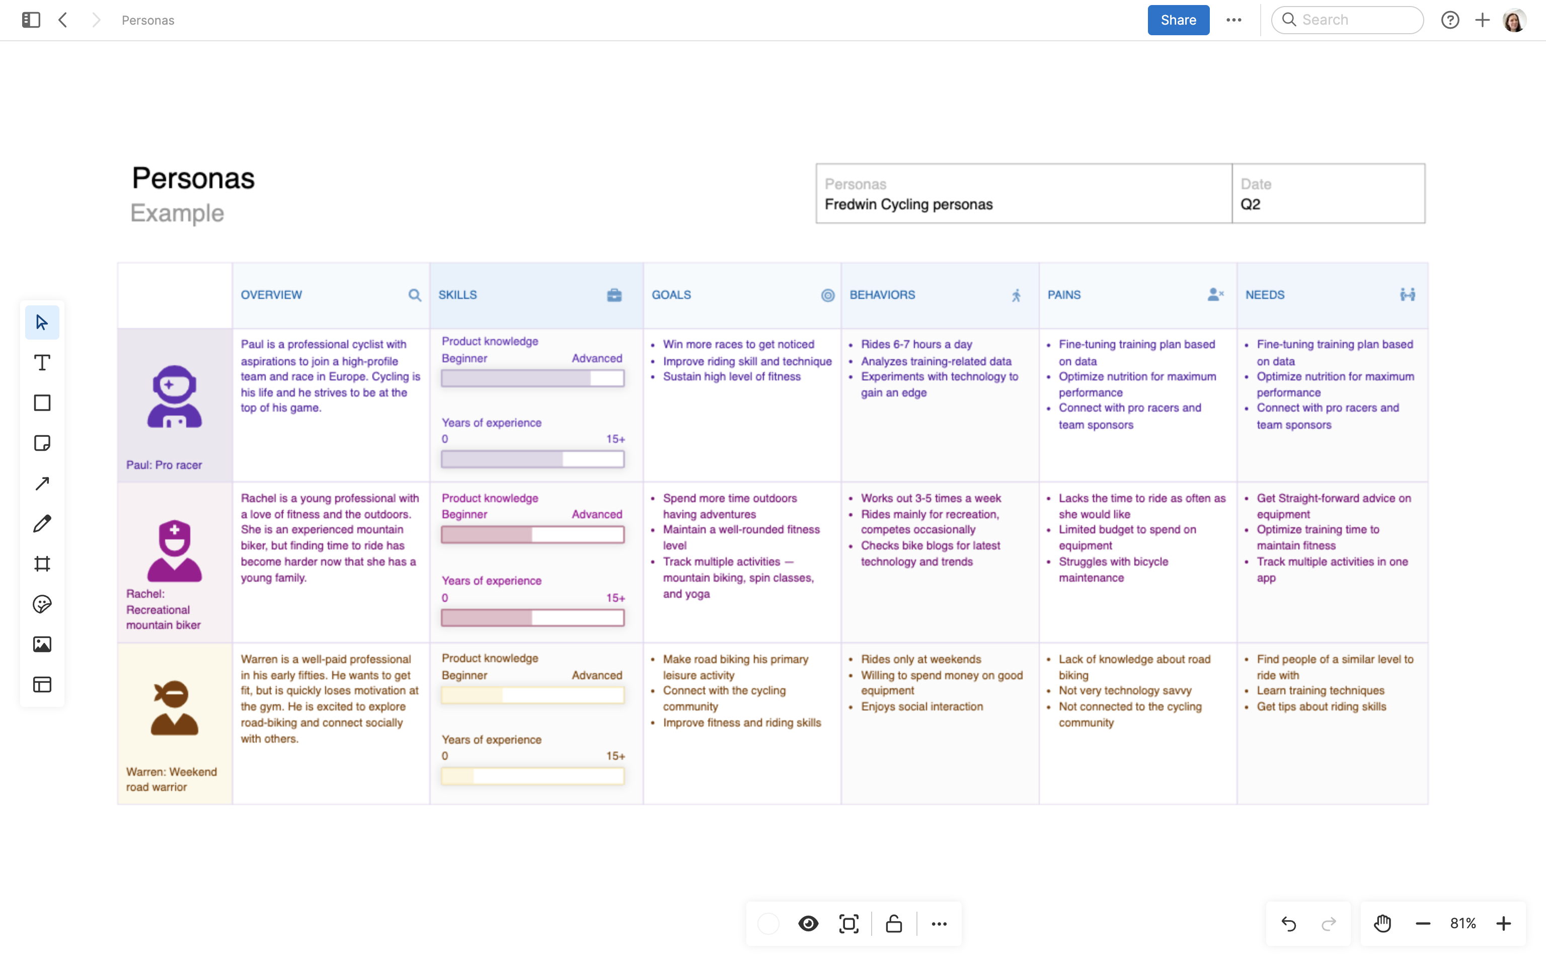This screenshot has height=966, width=1546.
Task: Toggle the eye visibility button
Action: [x=808, y=923]
